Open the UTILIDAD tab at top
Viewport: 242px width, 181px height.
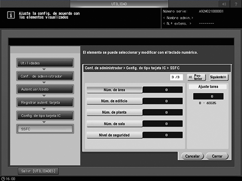[x=119, y=4]
